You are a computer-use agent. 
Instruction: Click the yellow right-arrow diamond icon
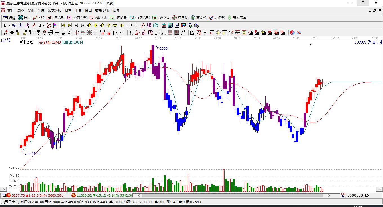95,25
